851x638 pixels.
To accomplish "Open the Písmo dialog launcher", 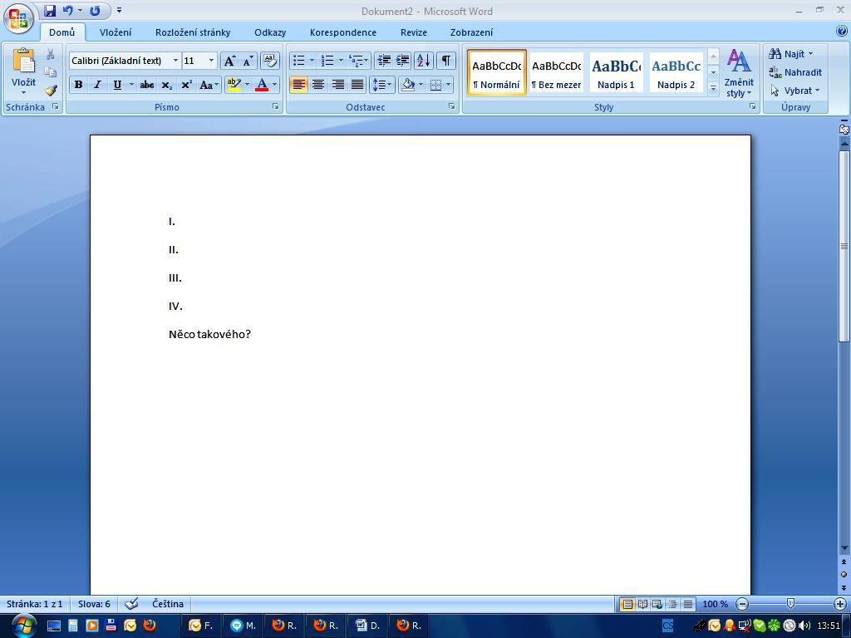I will tap(276, 107).
